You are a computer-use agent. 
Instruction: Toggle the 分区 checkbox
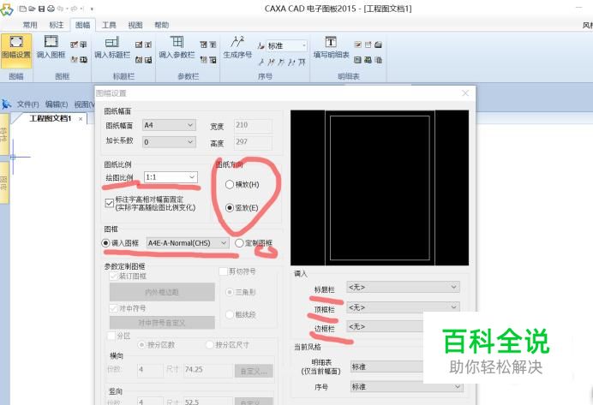(111, 336)
